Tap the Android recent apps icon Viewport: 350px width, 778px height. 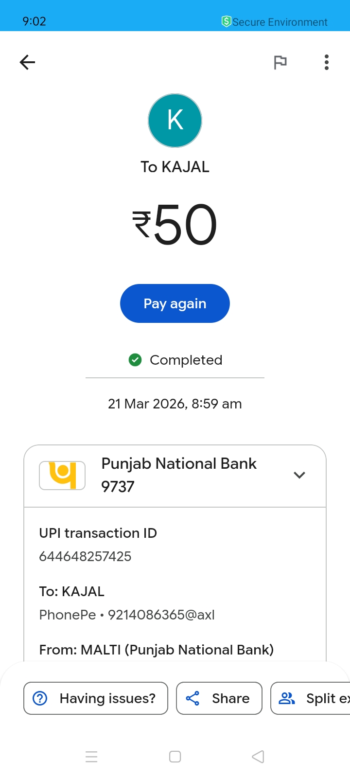[91, 757]
